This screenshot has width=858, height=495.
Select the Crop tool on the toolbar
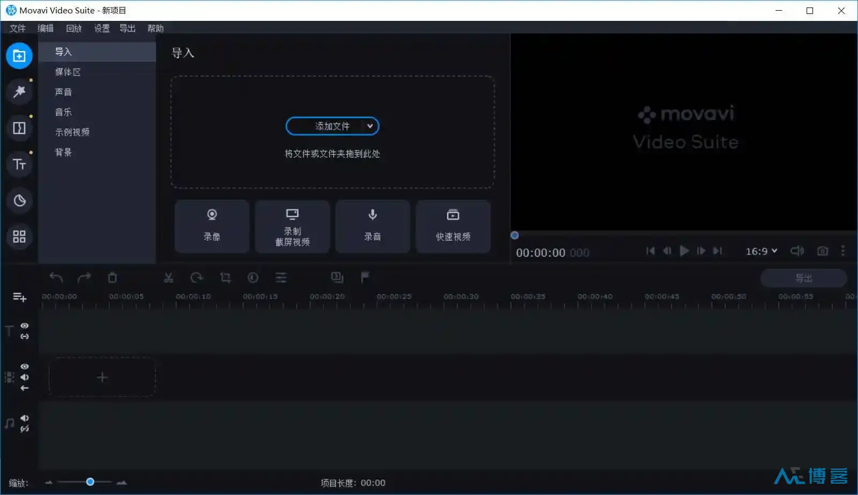[x=225, y=277]
